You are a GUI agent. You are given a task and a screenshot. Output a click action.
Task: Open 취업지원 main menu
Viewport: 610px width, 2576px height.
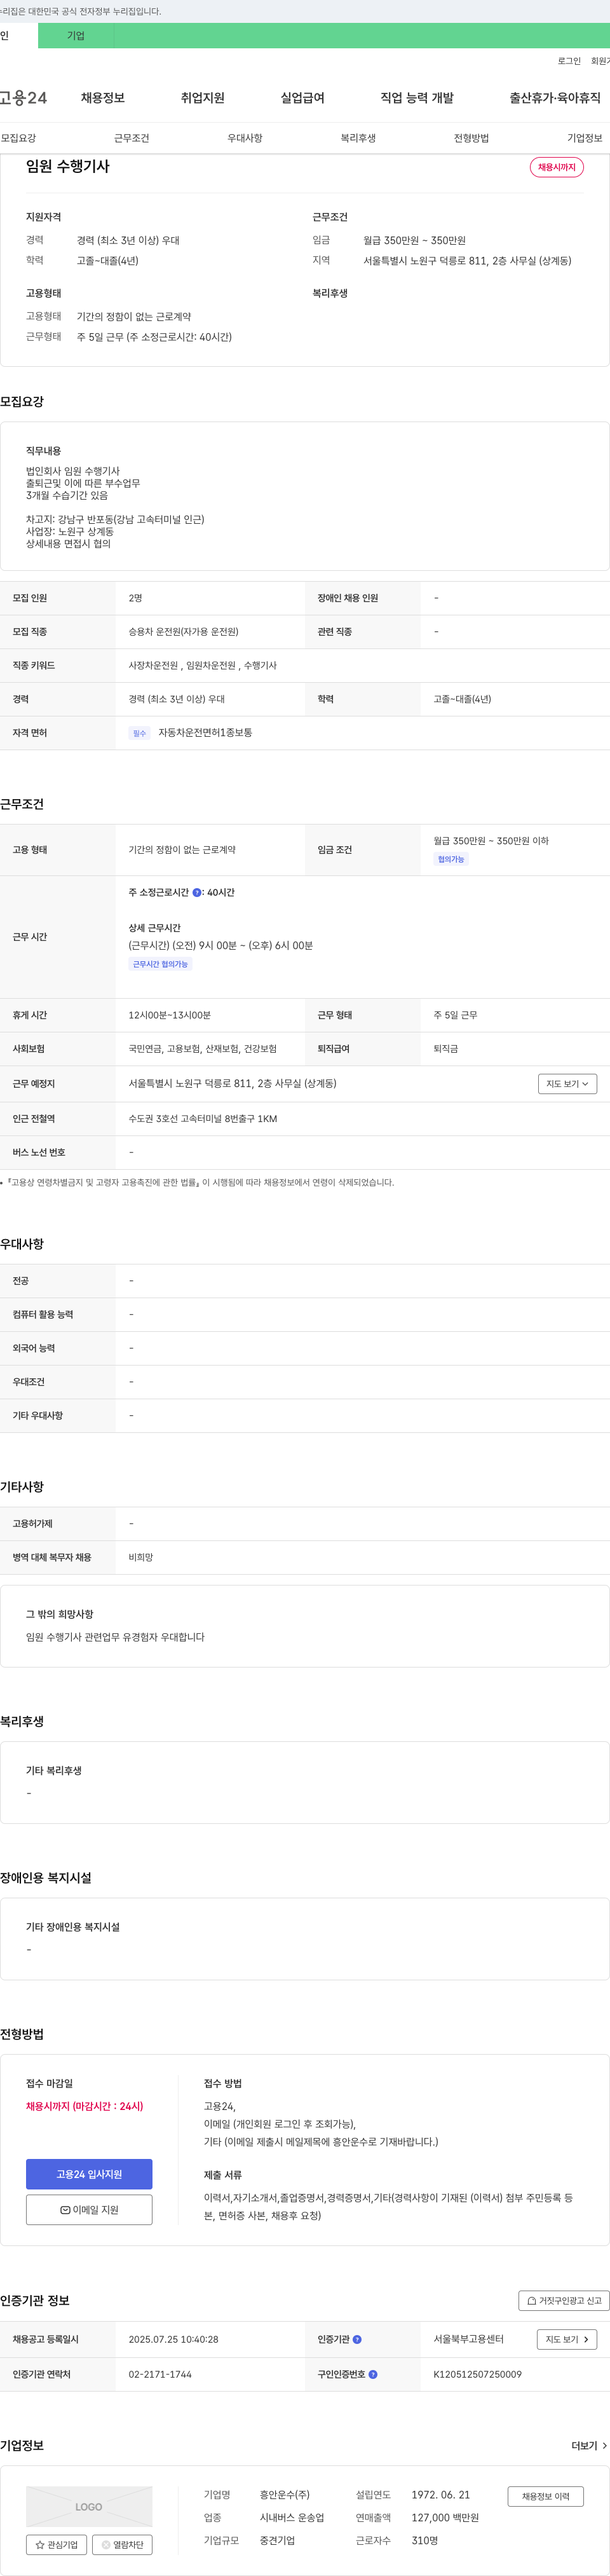click(x=203, y=98)
